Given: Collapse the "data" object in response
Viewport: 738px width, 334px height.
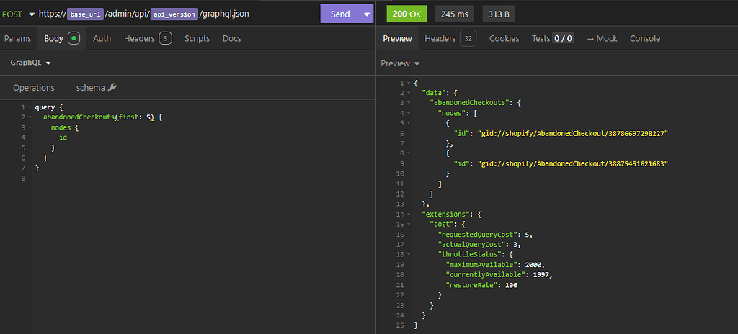Looking at the screenshot, I should [x=408, y=93].
